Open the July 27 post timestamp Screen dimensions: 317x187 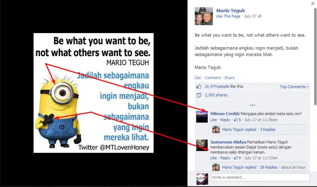[250, 17]
